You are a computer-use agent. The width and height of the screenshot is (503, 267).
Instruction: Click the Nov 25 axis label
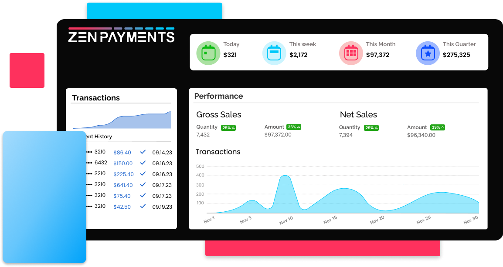(423, 220)
